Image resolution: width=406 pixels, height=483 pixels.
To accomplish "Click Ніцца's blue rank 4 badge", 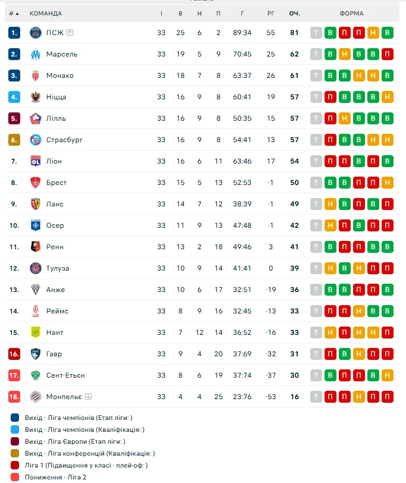I will tap(14, 97).
